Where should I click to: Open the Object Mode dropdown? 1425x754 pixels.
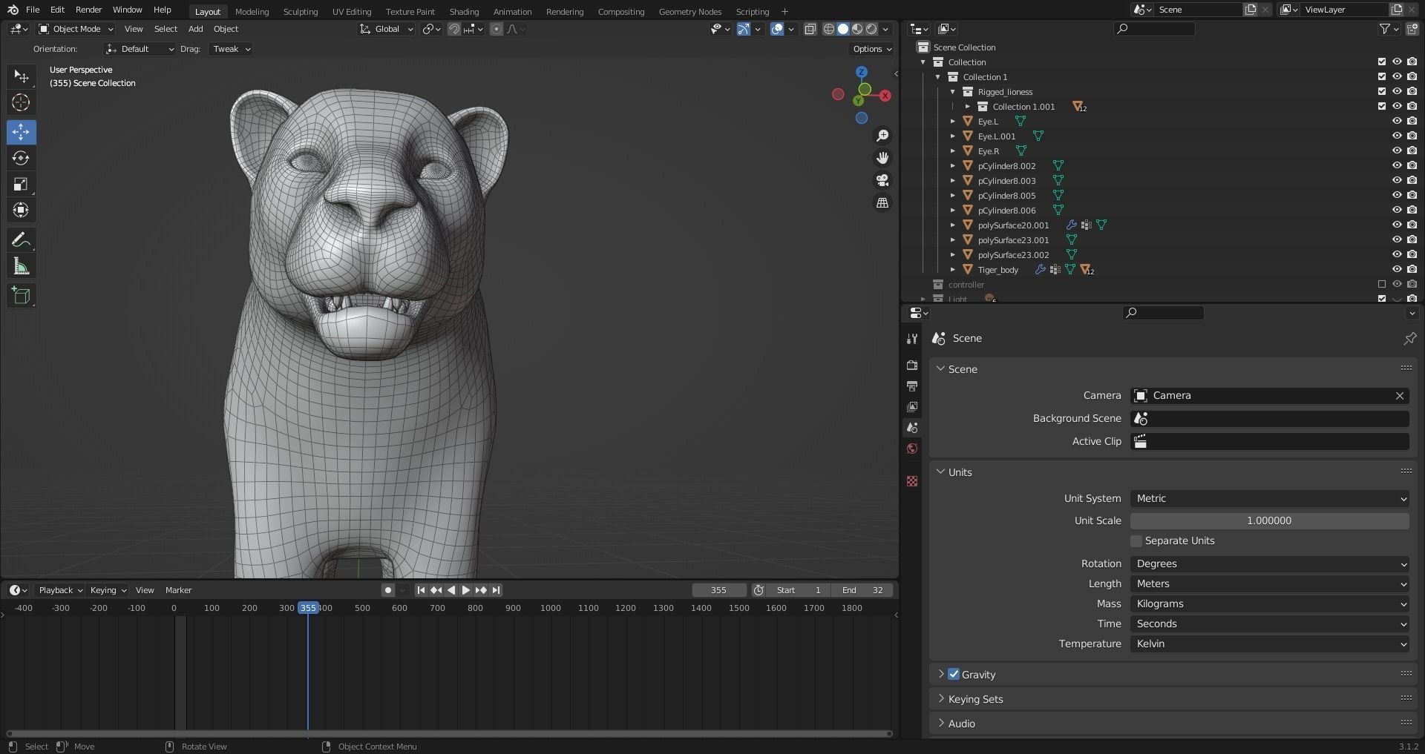coord(76,29)
